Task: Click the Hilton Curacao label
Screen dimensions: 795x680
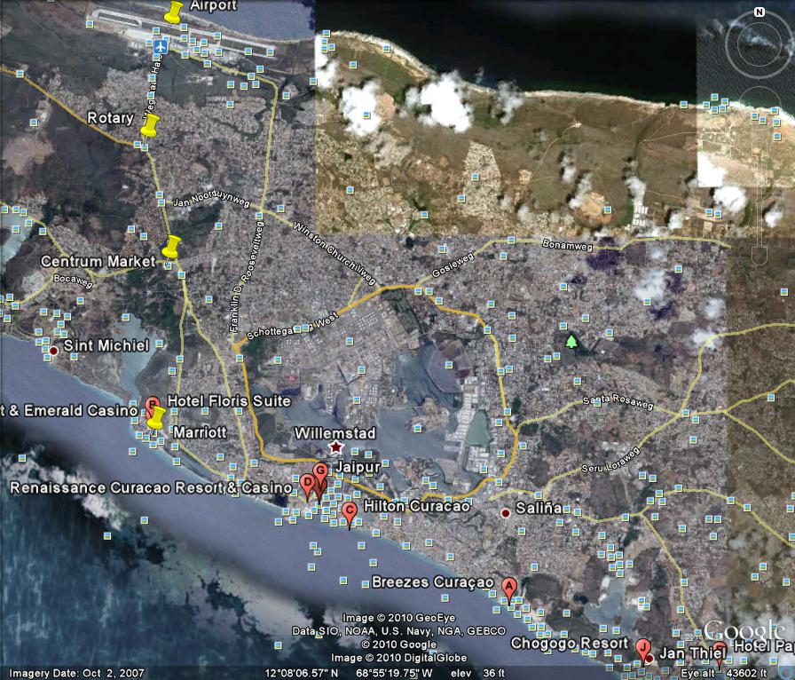Action: coord(416,506)
